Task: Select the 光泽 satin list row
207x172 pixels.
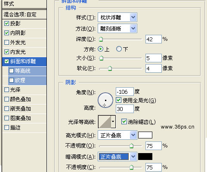Action: pos(25,90)
